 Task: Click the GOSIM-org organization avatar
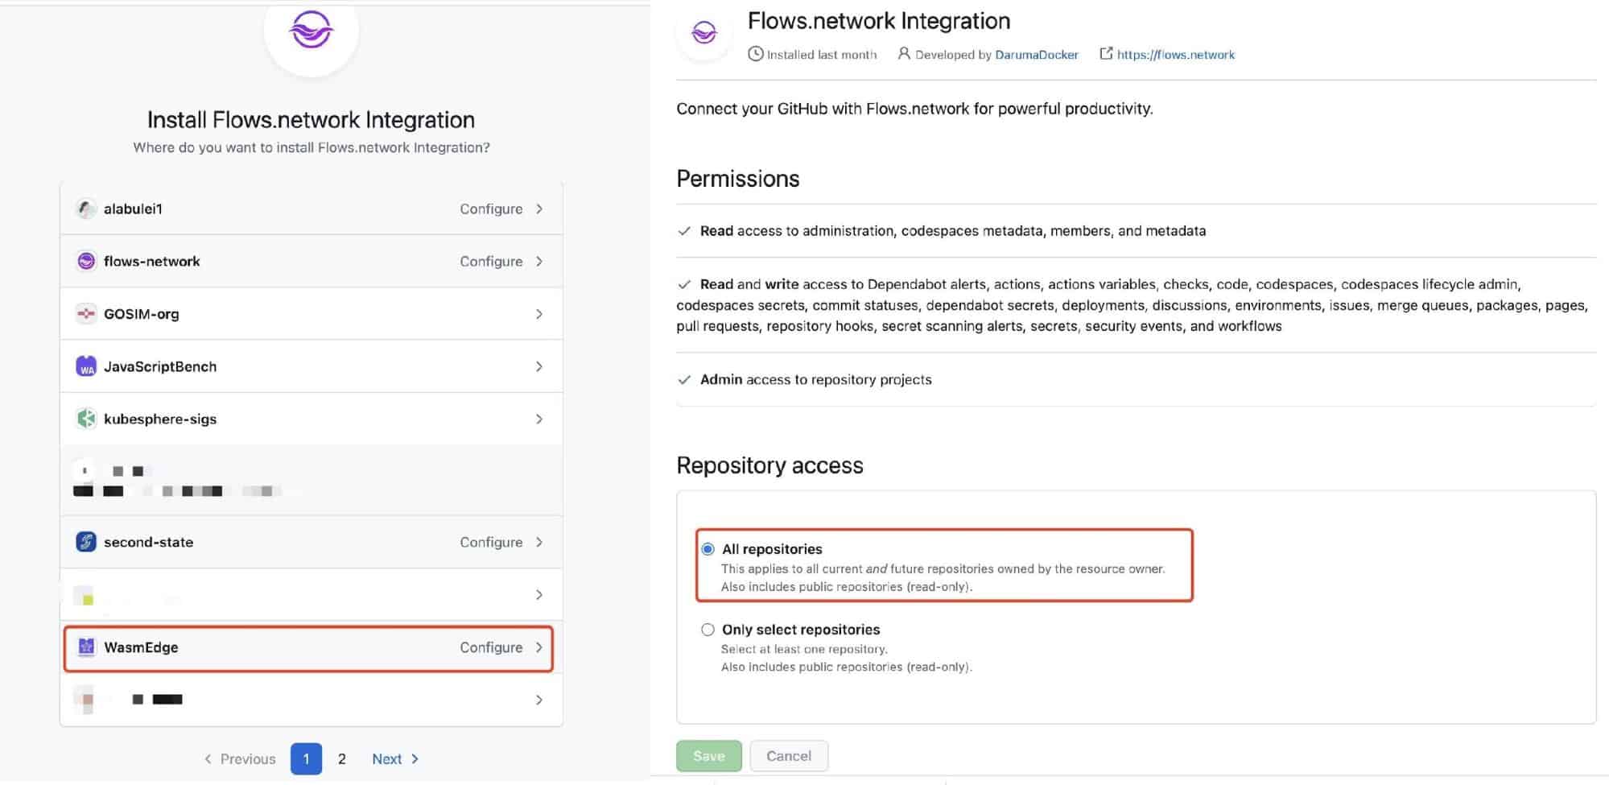(x=86, y=314)
